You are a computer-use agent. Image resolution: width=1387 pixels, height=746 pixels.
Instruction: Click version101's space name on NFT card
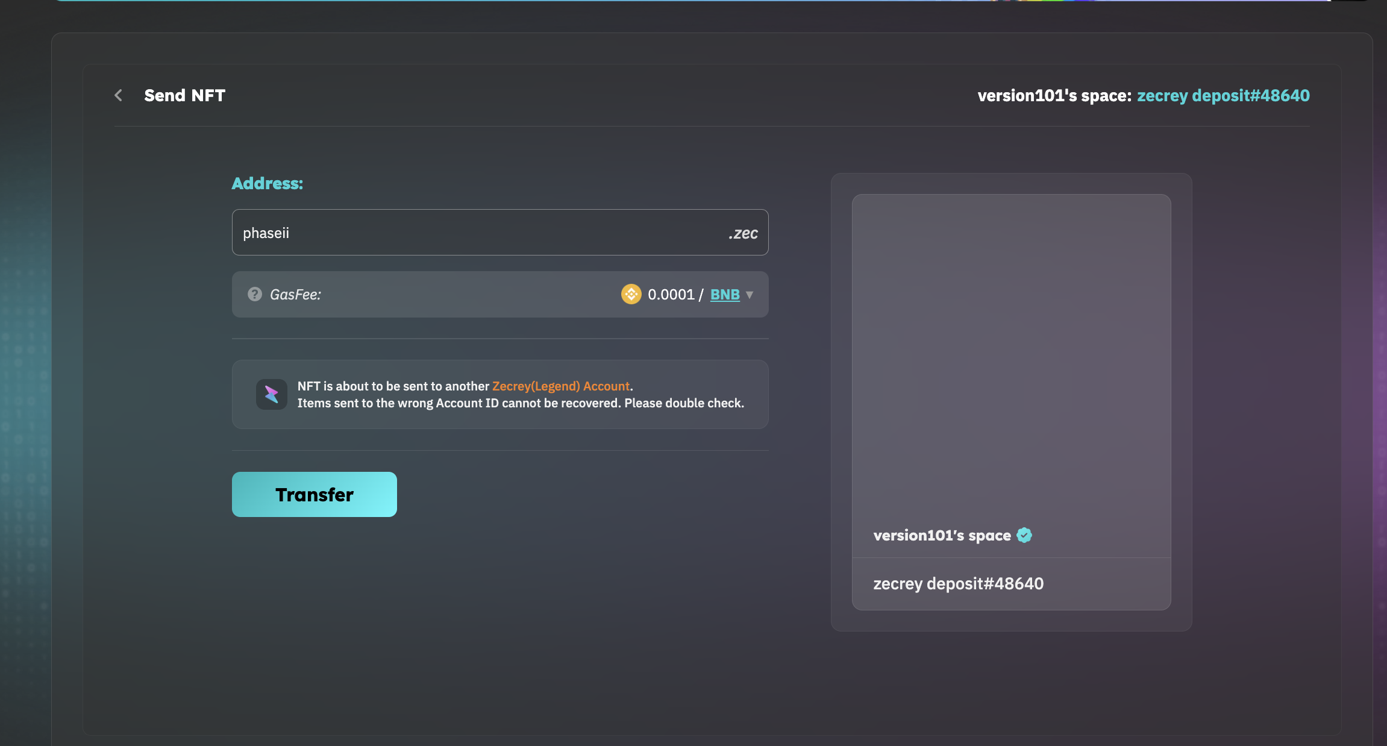942,535
